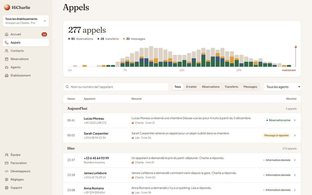
Task: Click the 23:28 time cell
Action: point(71,175)
